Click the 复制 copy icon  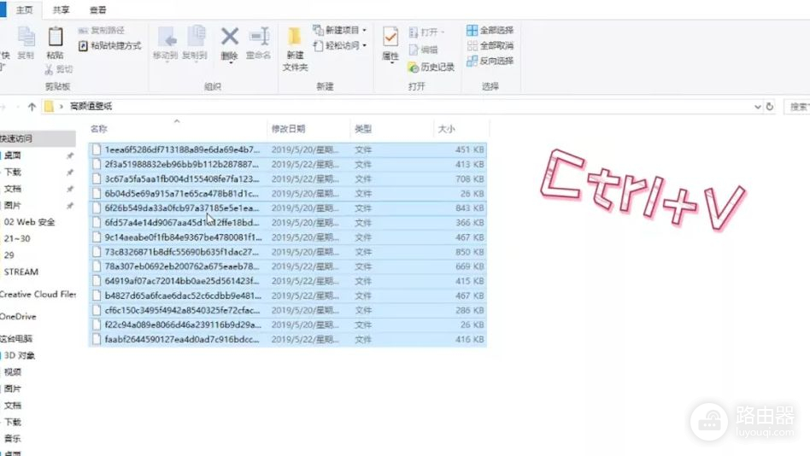[26, 38]
